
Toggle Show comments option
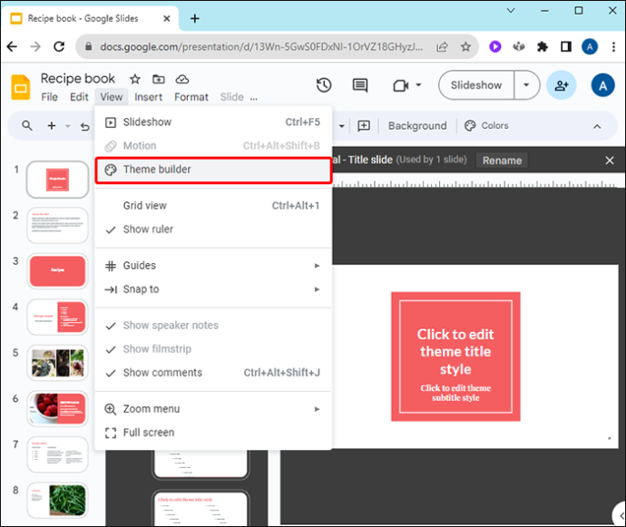[x=213, y=373]
